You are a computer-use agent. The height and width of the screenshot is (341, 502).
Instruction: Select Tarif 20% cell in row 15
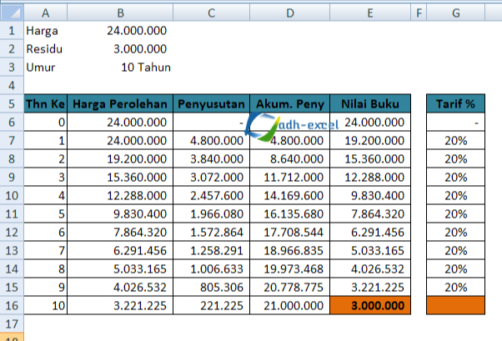(455, 287)
